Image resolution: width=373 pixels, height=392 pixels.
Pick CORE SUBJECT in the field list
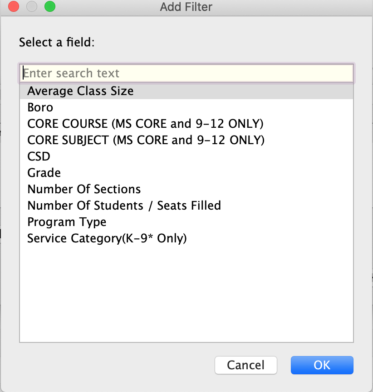(146, 140)
